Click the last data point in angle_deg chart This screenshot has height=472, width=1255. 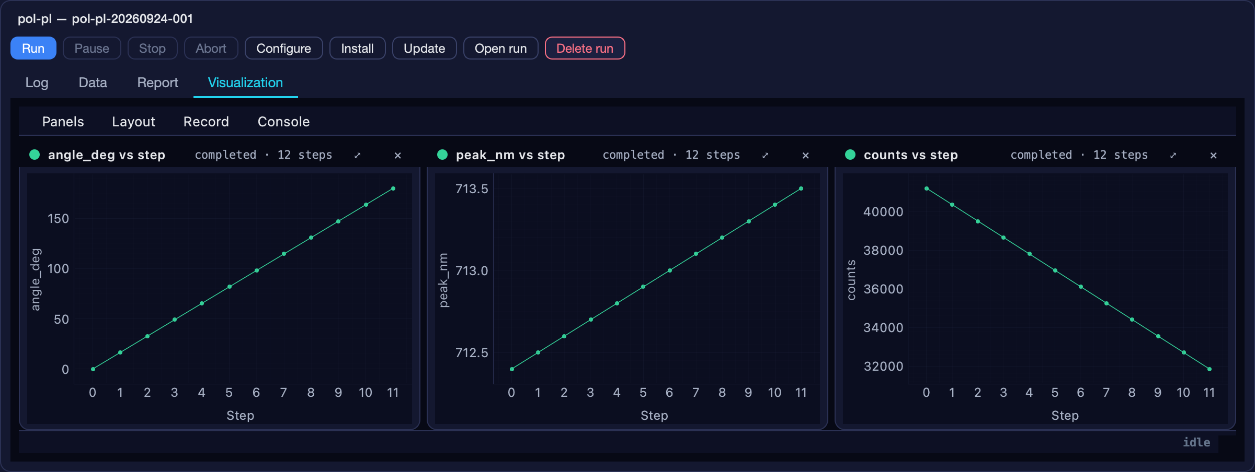(x=393, y=188)
